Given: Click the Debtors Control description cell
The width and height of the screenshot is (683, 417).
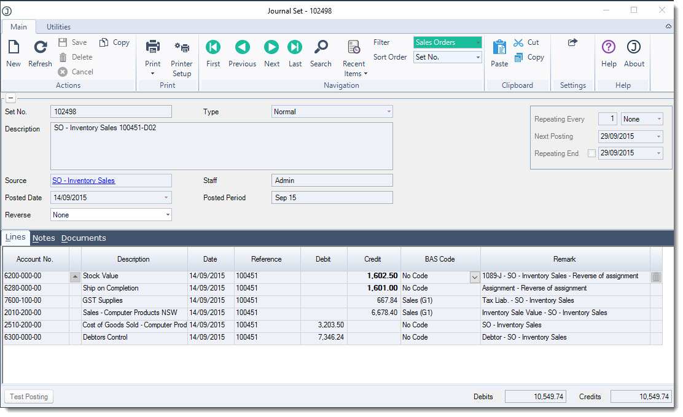Looking at the screenshot, I should [x=134, y=337].
